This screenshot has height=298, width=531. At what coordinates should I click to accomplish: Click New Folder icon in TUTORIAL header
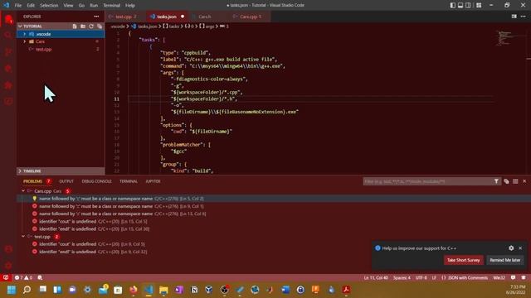pos(83,26)
